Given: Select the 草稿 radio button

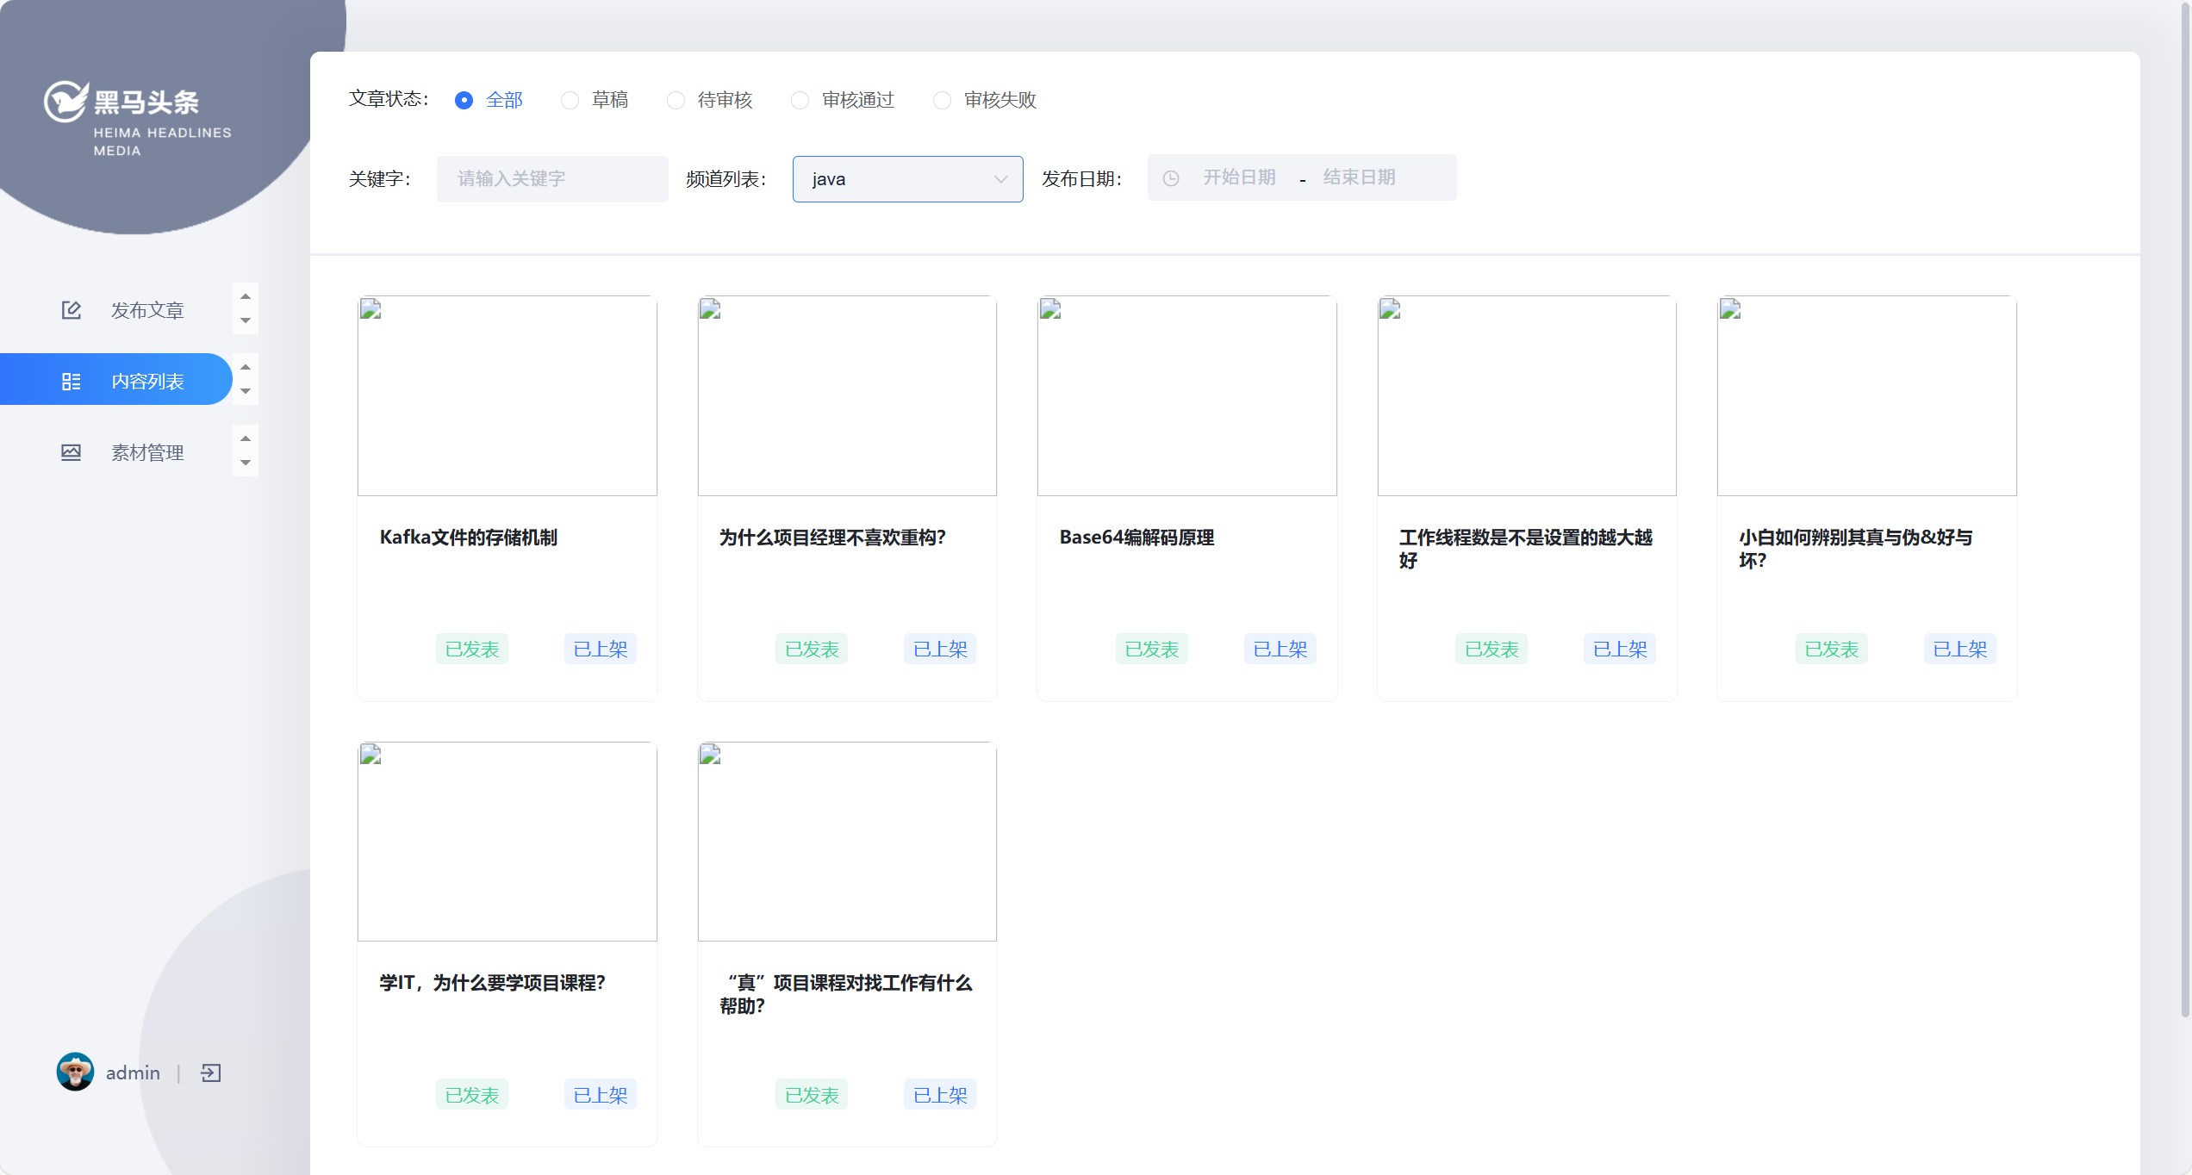Looking at the screenshot, I should tap(570, 101).
